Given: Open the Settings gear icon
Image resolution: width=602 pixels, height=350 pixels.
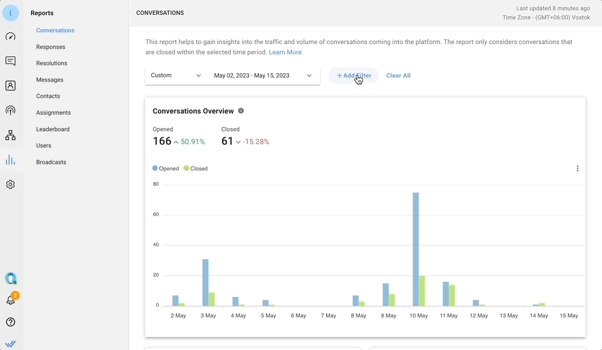Looking at the screenshot, I should click(10, 185).
